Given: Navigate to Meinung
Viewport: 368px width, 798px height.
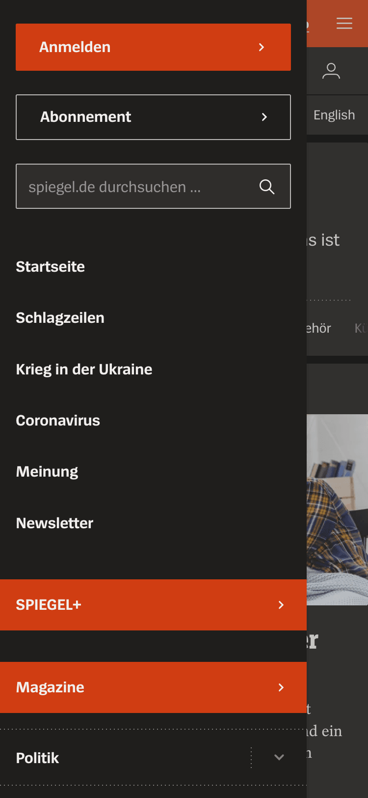Looking at the screenshot, I should point(47,472).
